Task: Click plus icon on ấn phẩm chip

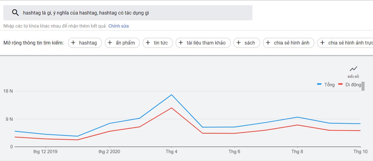Action: tap(110, 43)
